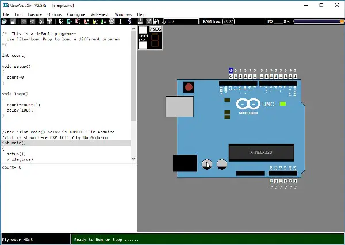Click the right arrow toolbar icon
345x245 pixels.
(x=32, y=21)
